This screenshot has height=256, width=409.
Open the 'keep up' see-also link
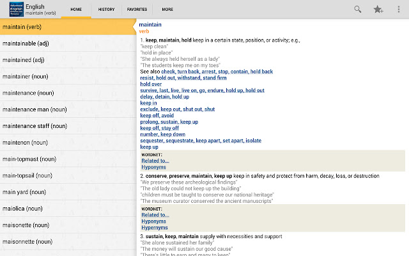pos(149,147)
